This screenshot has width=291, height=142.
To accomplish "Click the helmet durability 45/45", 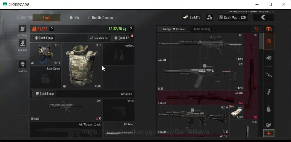I will (x=56, y=63).
